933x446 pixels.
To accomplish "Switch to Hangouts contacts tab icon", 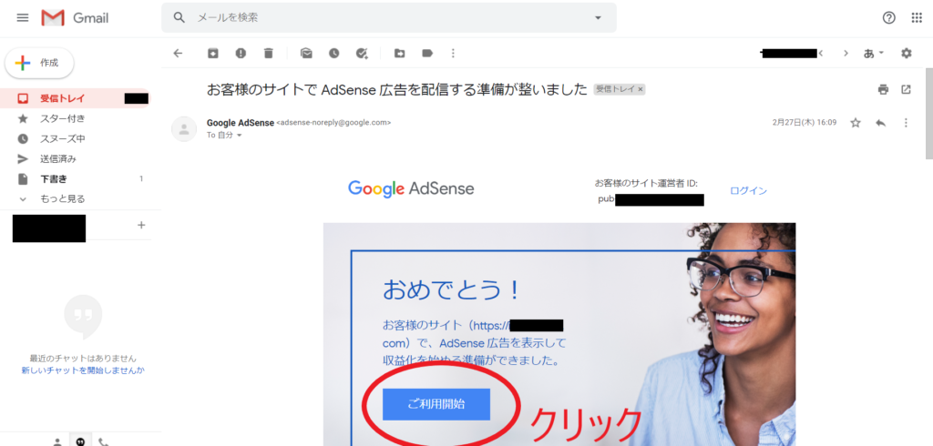I will 57,441.
